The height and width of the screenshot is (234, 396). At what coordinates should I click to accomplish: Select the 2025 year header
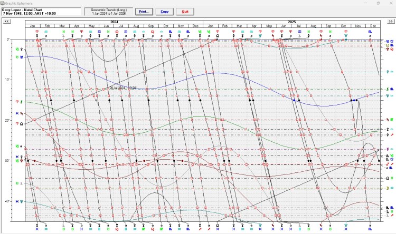[x=291, y=21]
